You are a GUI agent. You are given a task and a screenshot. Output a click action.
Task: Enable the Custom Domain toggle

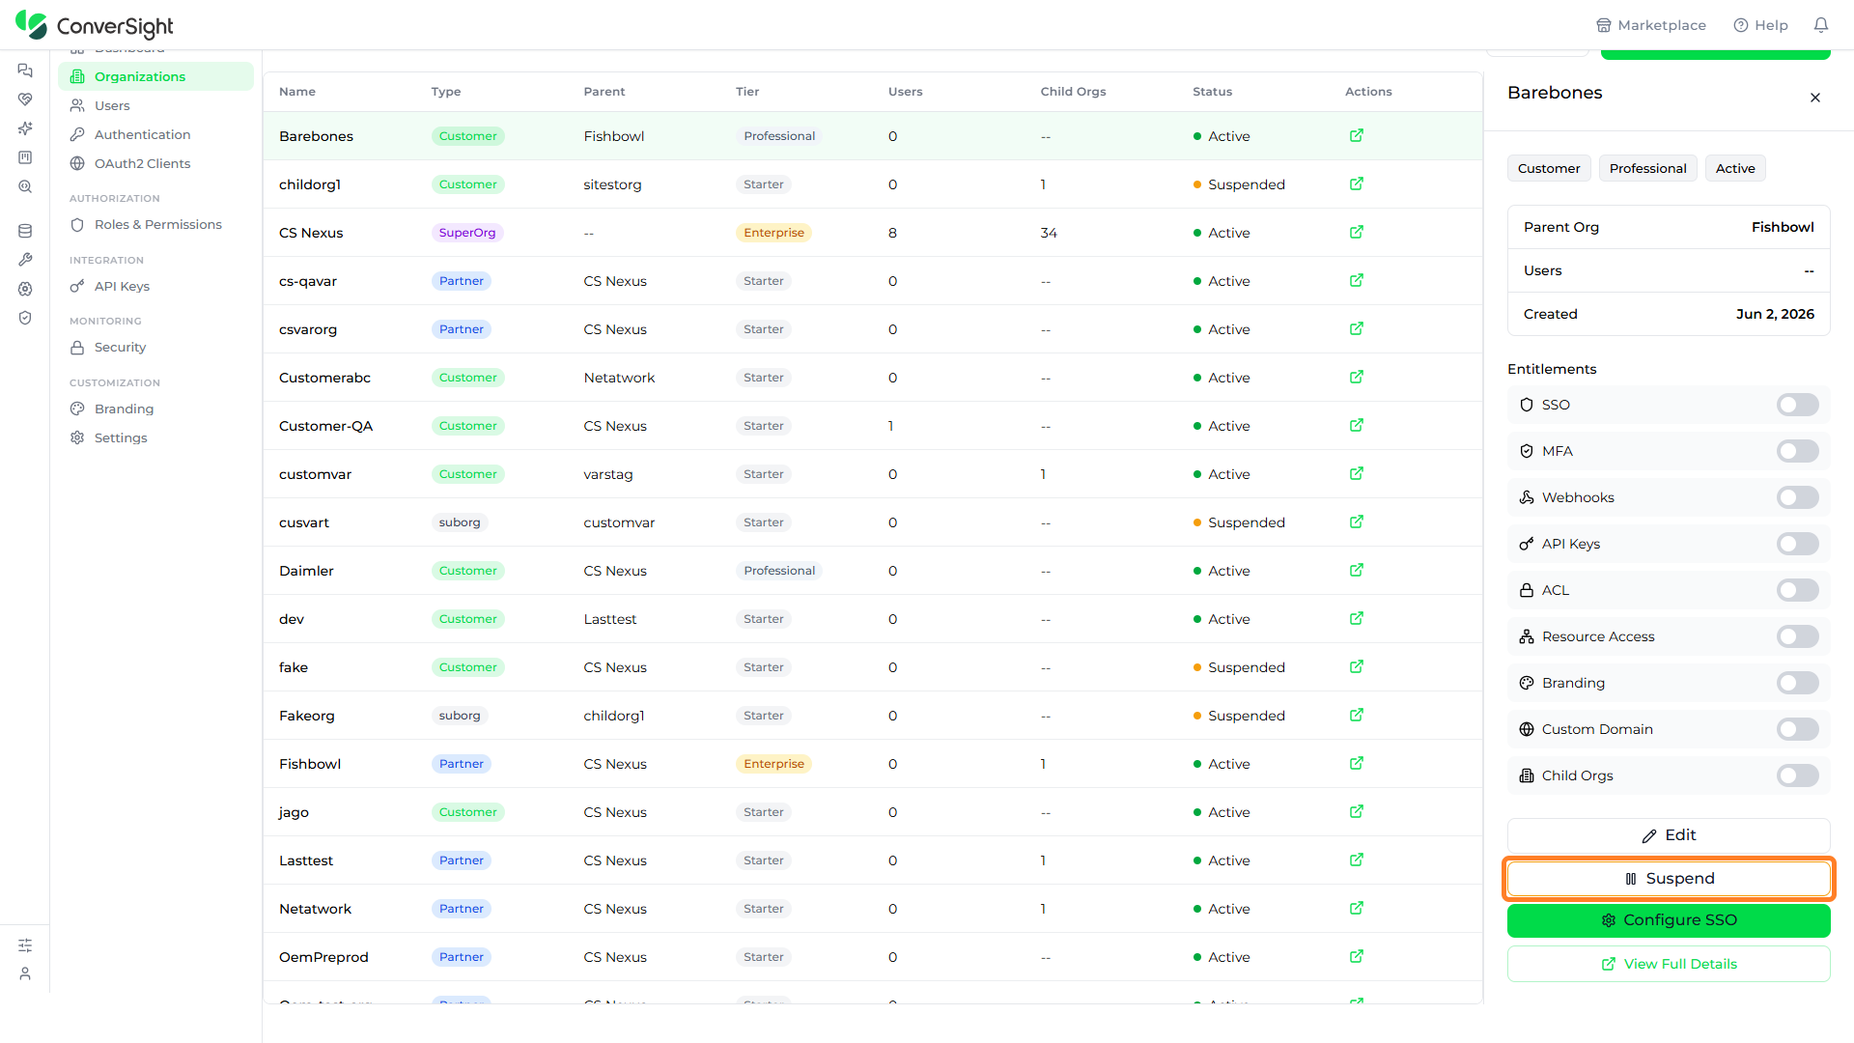coord(1797,729)
